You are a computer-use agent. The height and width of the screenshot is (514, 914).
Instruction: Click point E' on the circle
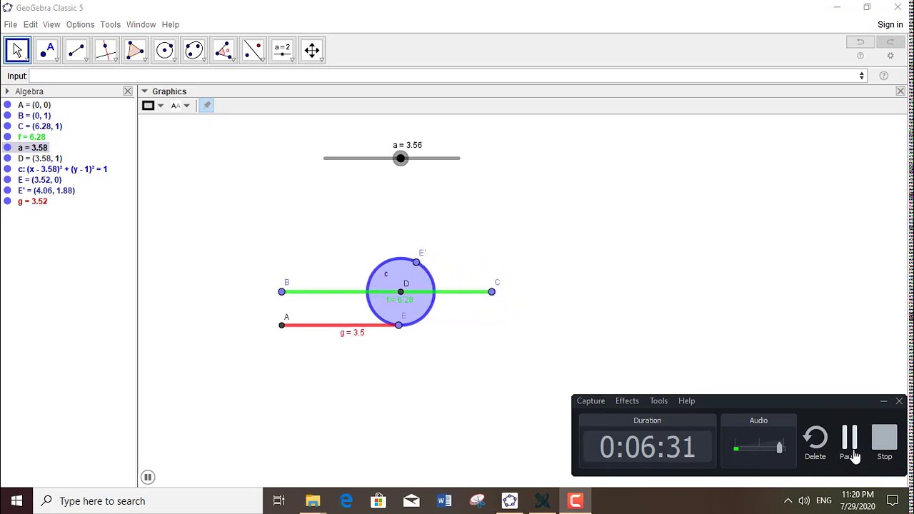[416, 262]
